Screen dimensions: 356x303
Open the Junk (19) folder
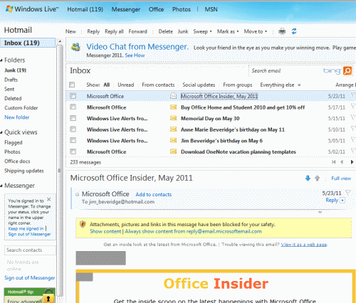click(x=16, y=70)
